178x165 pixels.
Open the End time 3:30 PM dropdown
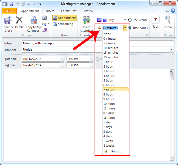point(91,65)
